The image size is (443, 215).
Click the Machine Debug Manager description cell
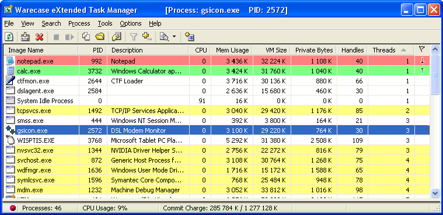148,189
